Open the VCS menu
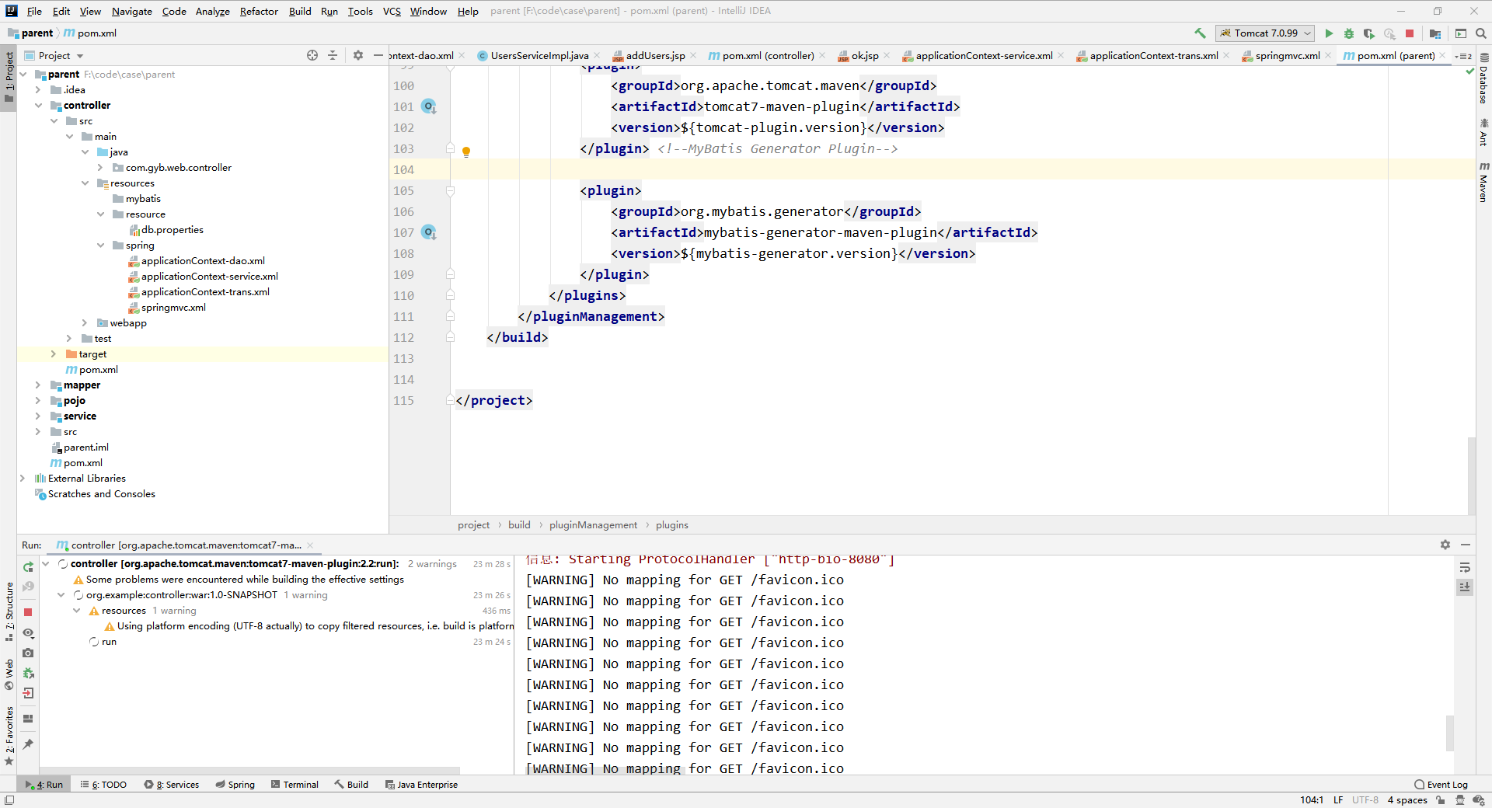The image size is (1492, 808). (x=392, y=11)
